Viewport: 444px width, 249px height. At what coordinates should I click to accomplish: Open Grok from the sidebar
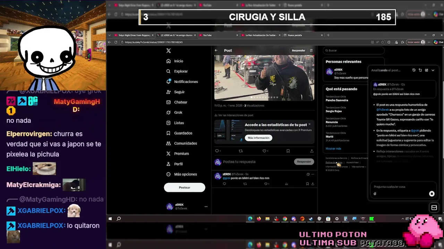tap(174, 112)
